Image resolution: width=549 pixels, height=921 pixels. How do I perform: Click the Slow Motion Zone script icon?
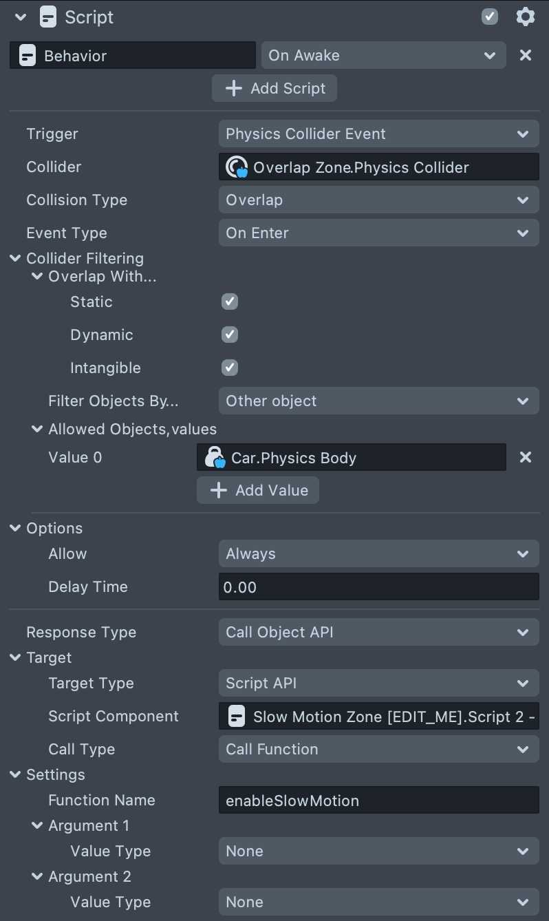point(237,717)
